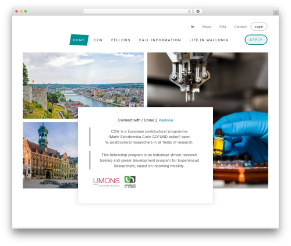Viewport: 291px width, 246px height.
Task: Open the Contact link
Action: [x=240, y=27]
